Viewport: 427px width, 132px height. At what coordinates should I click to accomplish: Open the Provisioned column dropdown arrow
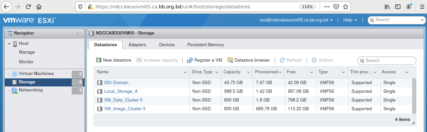click(x=280, y=72)
